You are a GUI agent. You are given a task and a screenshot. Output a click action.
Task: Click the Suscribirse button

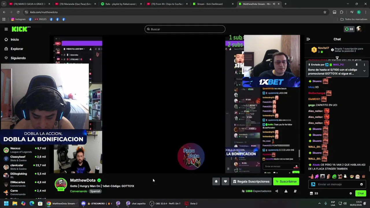point(286,181)
